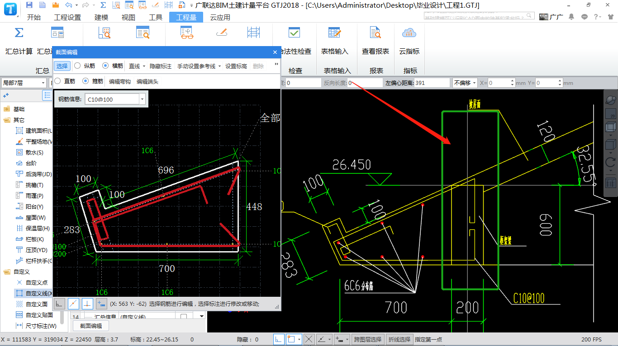Viewport: 618px width, 346px height.
Task: Click the perpendicular snap icon in section editor footer
Action: pos(87,304)
